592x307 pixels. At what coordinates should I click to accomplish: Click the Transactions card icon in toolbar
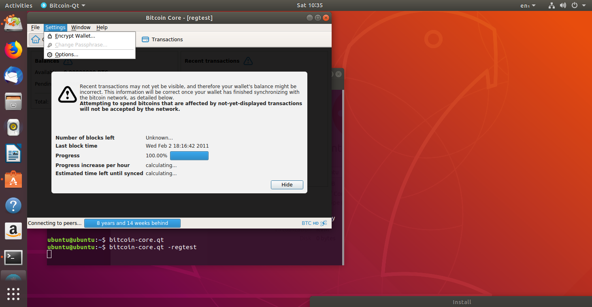point(145,39)
